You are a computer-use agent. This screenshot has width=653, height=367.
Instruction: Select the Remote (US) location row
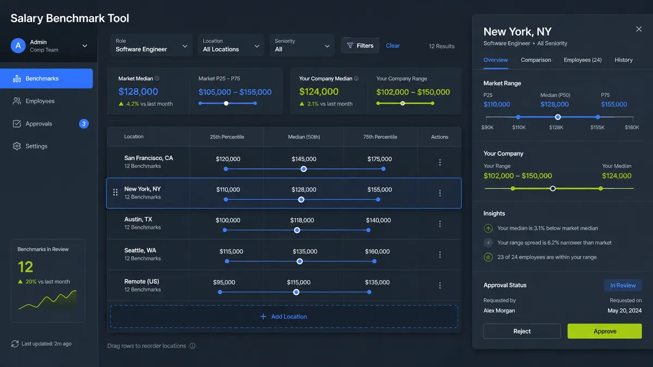(x=284, y=285)
